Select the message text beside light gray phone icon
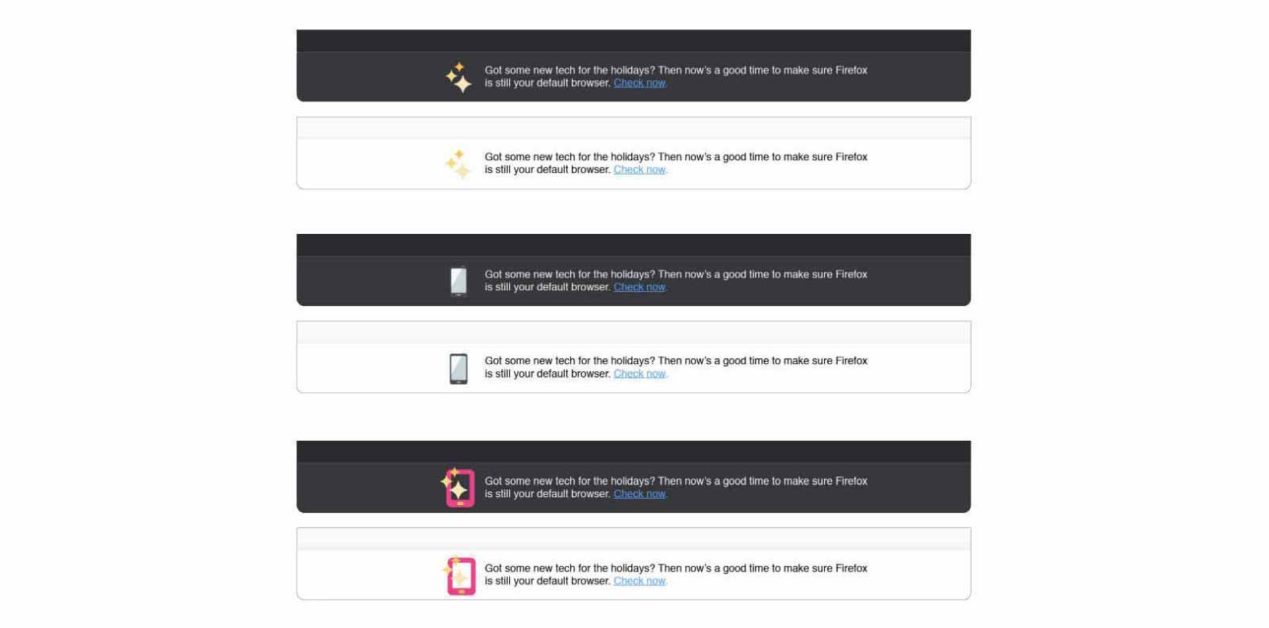This screenshot has height=628, width=1269. (676, 361)
